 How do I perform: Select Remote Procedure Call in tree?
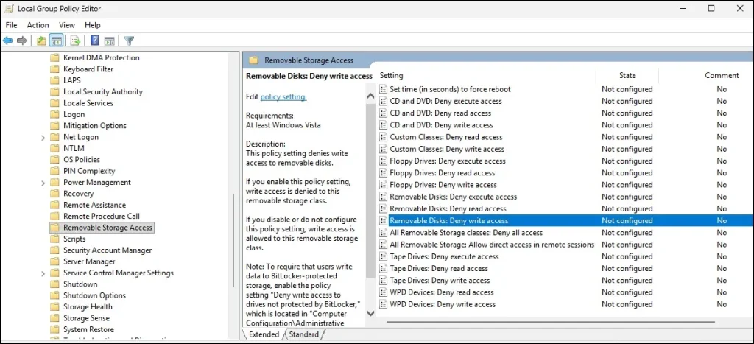pos(102,216)
